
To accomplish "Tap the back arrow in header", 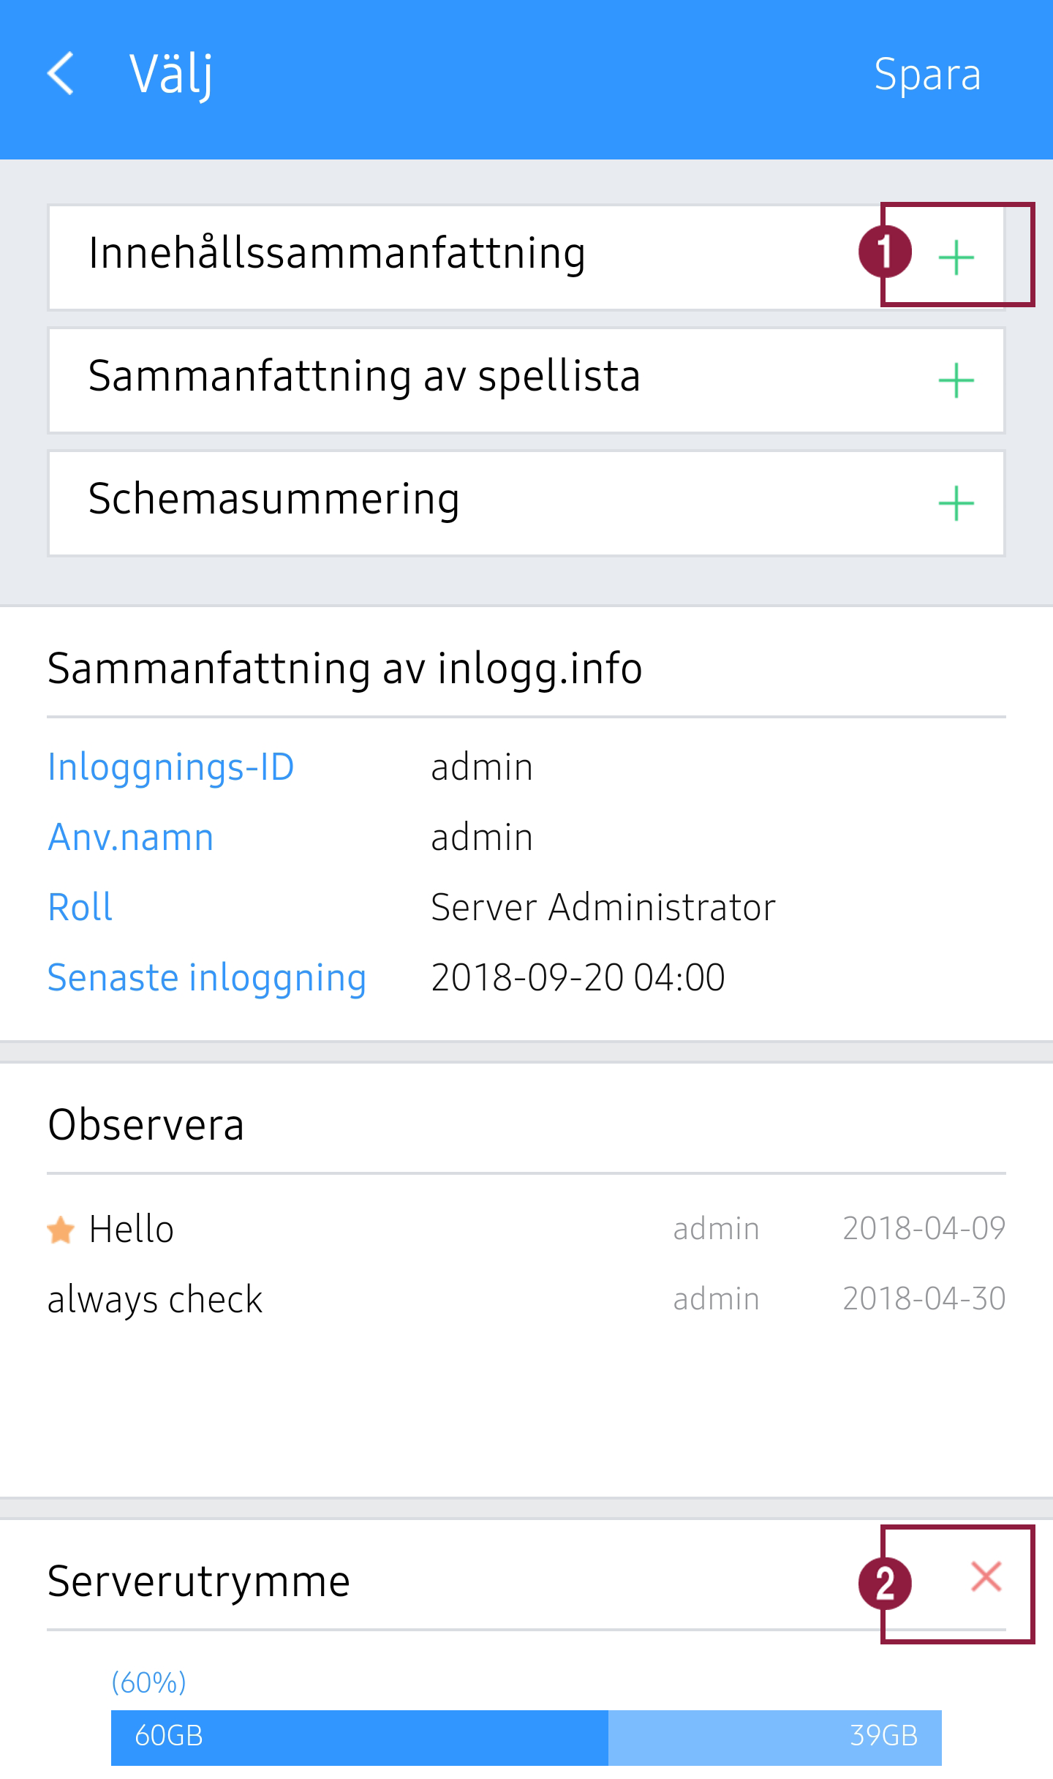I will coord(61,74).
